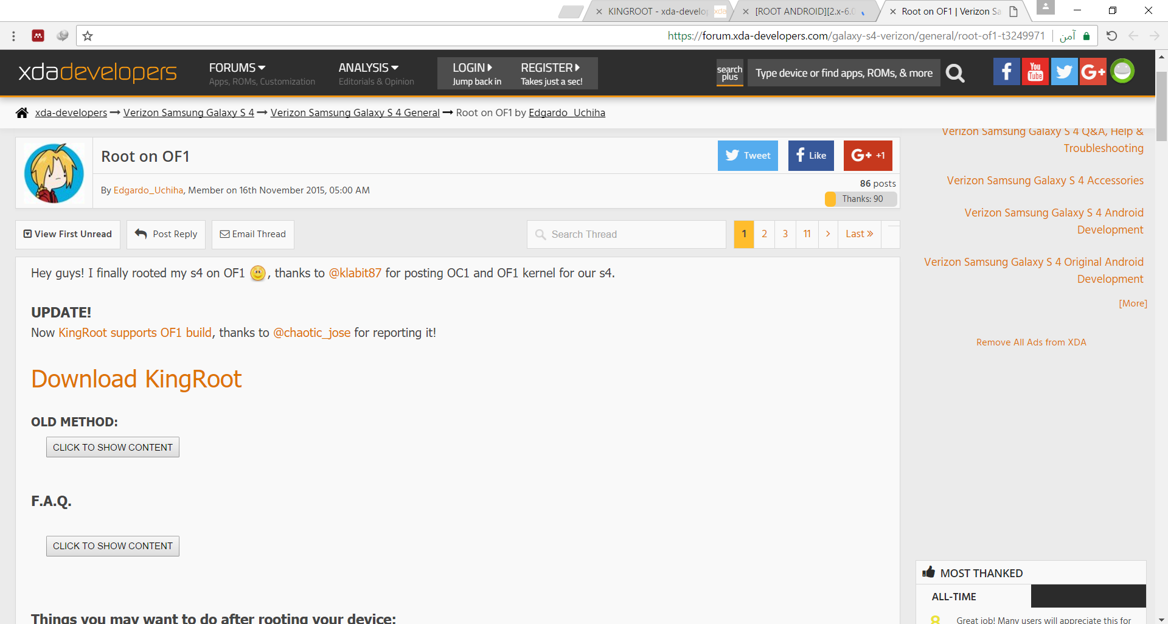
Task: Select the ALL-TIME most thanked tab
Action: pos(973,597)
